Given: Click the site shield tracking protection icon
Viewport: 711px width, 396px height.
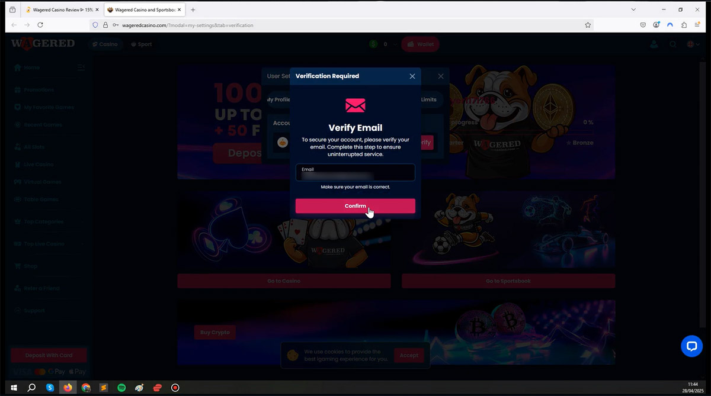Looking at the screenshot, I should click(95, 25).
